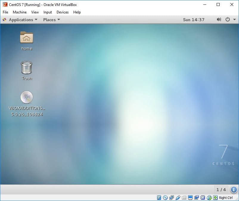Screen dimensions: 239x201
Task: Click the overlapping screens video capture indicator
Action: click(x=196, y=198)
